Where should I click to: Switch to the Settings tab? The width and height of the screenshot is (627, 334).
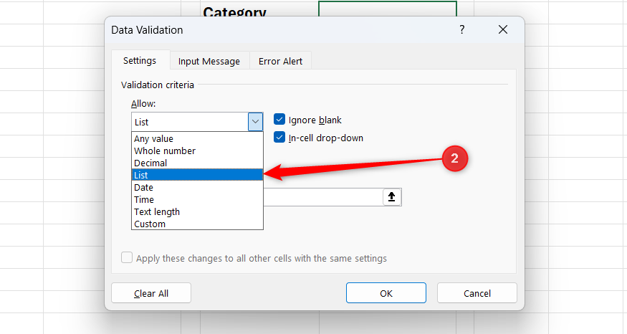coord(140,60)
